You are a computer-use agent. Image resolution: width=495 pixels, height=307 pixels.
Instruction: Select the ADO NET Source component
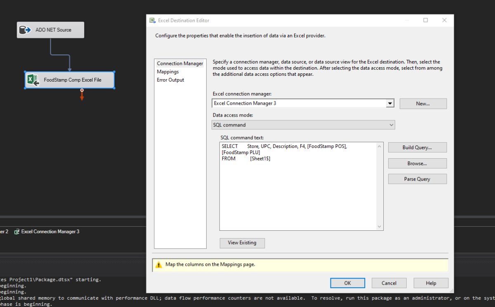pos(50,30)
